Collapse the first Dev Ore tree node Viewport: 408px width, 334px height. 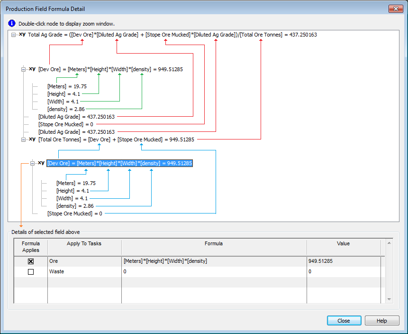23,69
